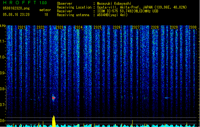Viewport: 200px width, 127px height.
Task: Click the 1.0 kHz axis label
Action: click(x=3, y=57)
